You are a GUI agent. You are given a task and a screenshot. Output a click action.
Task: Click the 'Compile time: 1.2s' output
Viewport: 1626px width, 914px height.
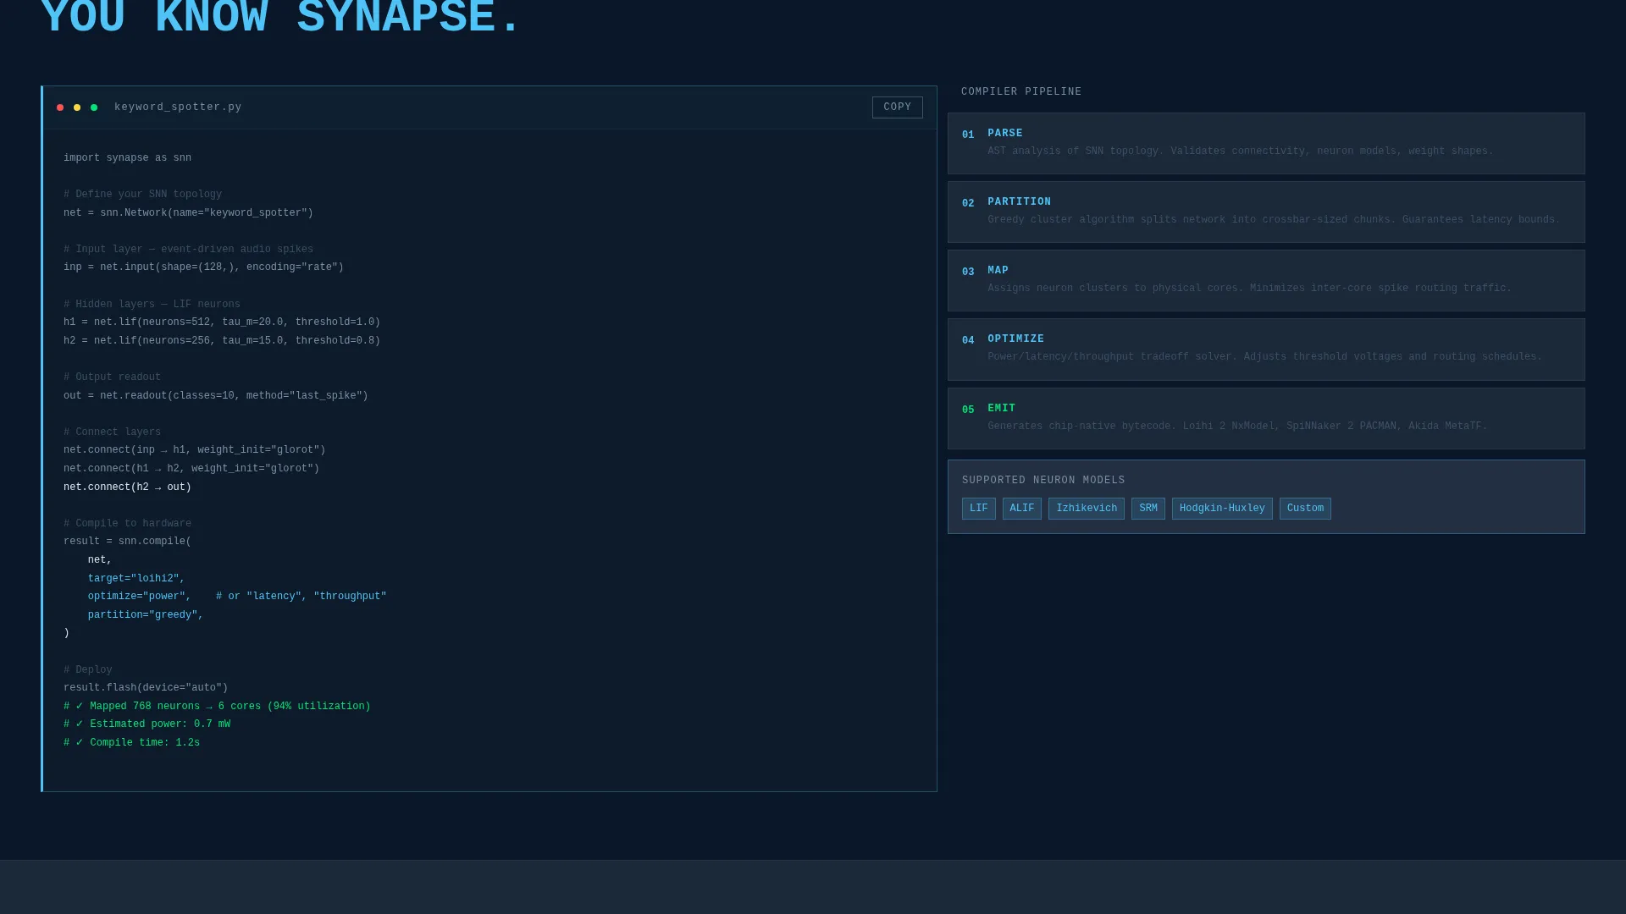coord(131,743)
